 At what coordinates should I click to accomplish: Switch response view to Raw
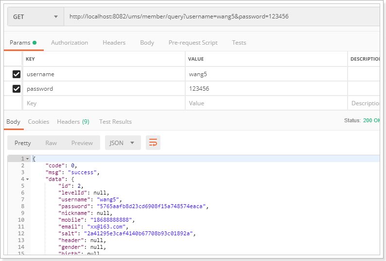51,143
